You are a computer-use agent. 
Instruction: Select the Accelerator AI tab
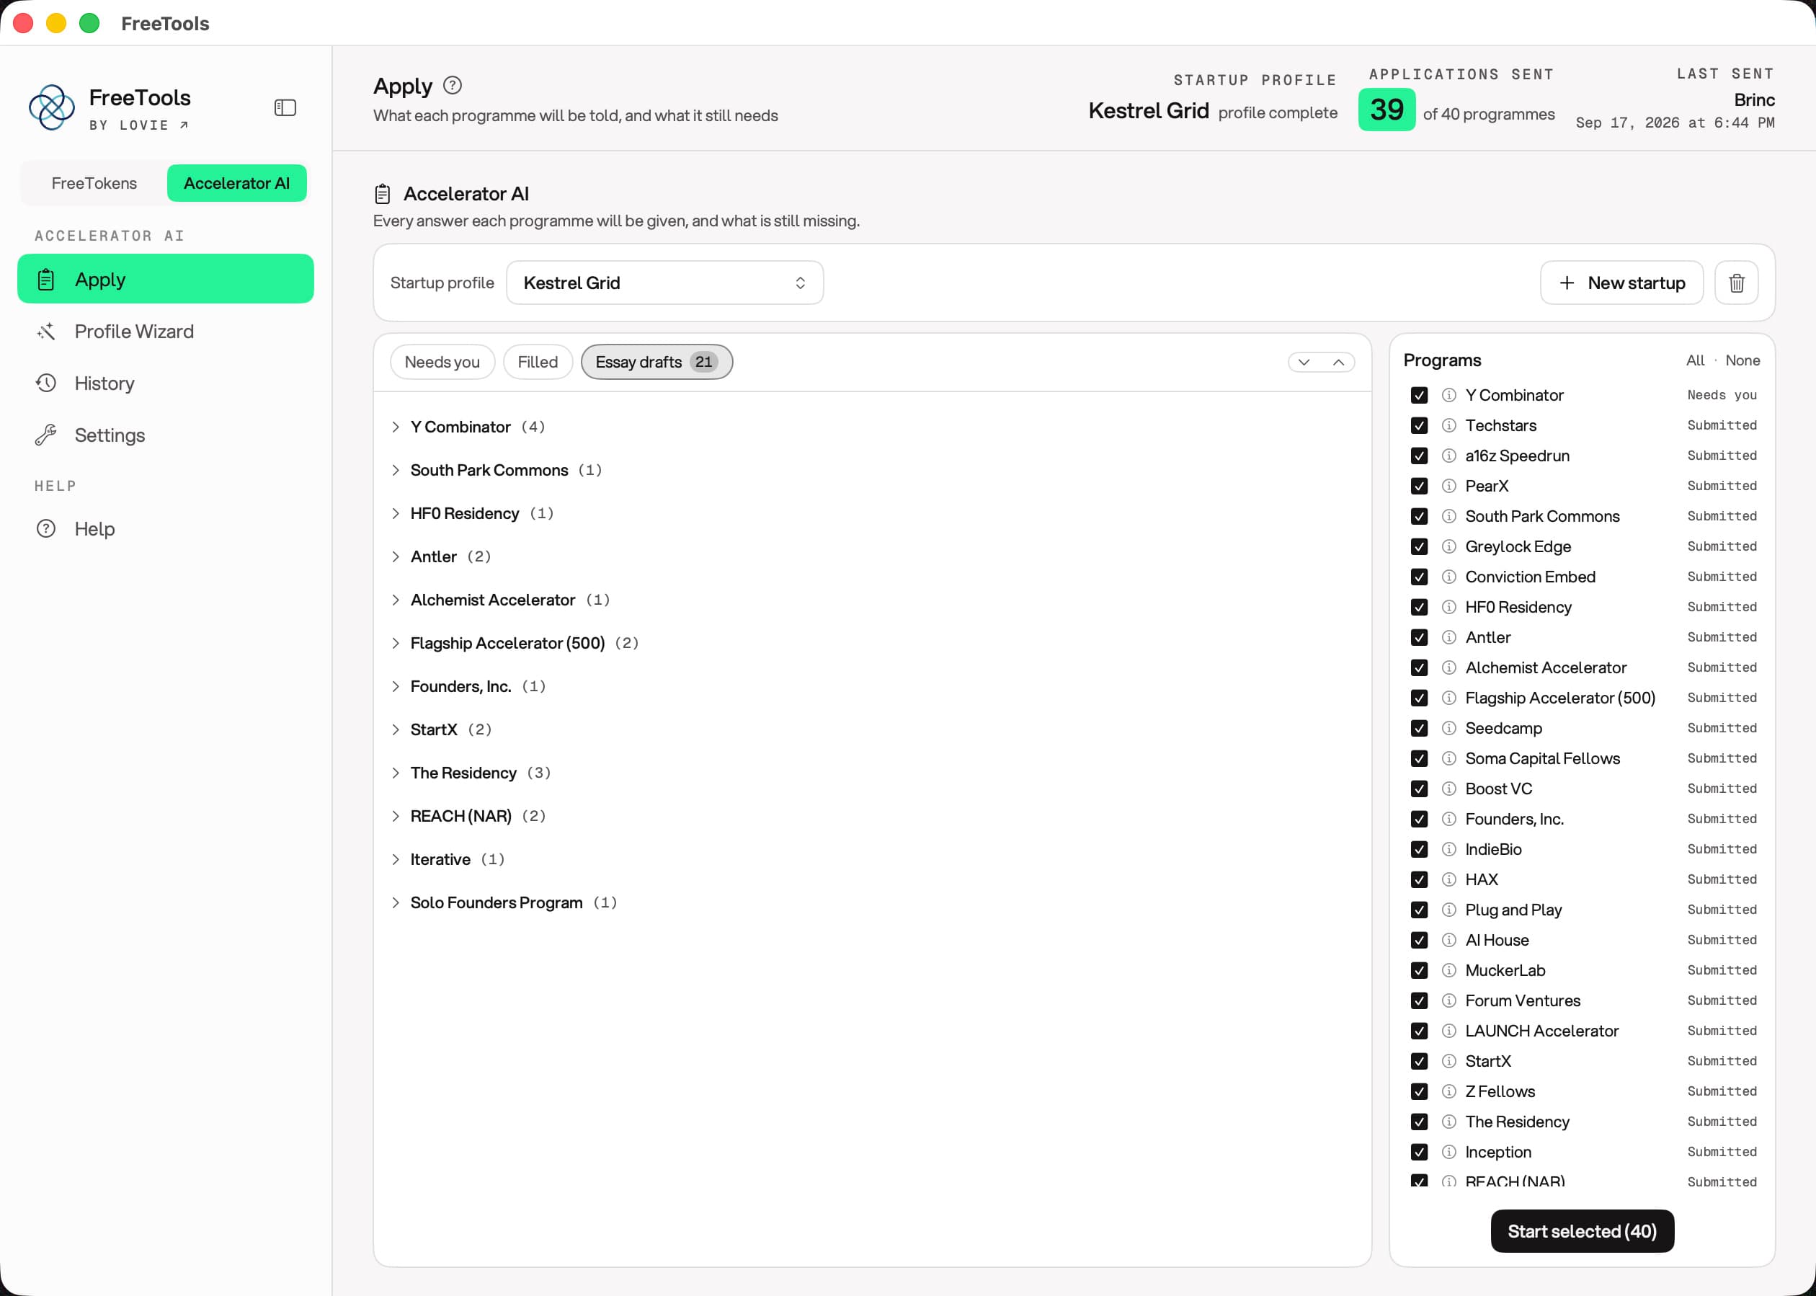point(237,183)
